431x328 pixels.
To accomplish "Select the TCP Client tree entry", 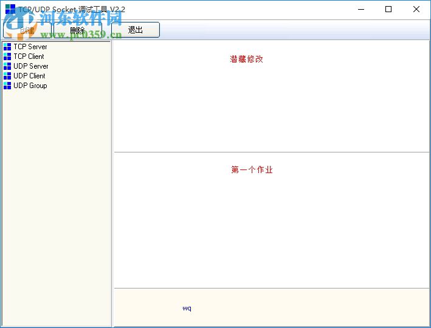I will point(29,56).
